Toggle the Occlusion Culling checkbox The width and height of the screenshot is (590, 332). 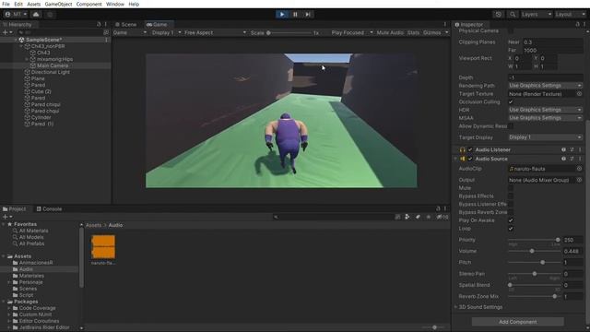(x=511, y=102)
